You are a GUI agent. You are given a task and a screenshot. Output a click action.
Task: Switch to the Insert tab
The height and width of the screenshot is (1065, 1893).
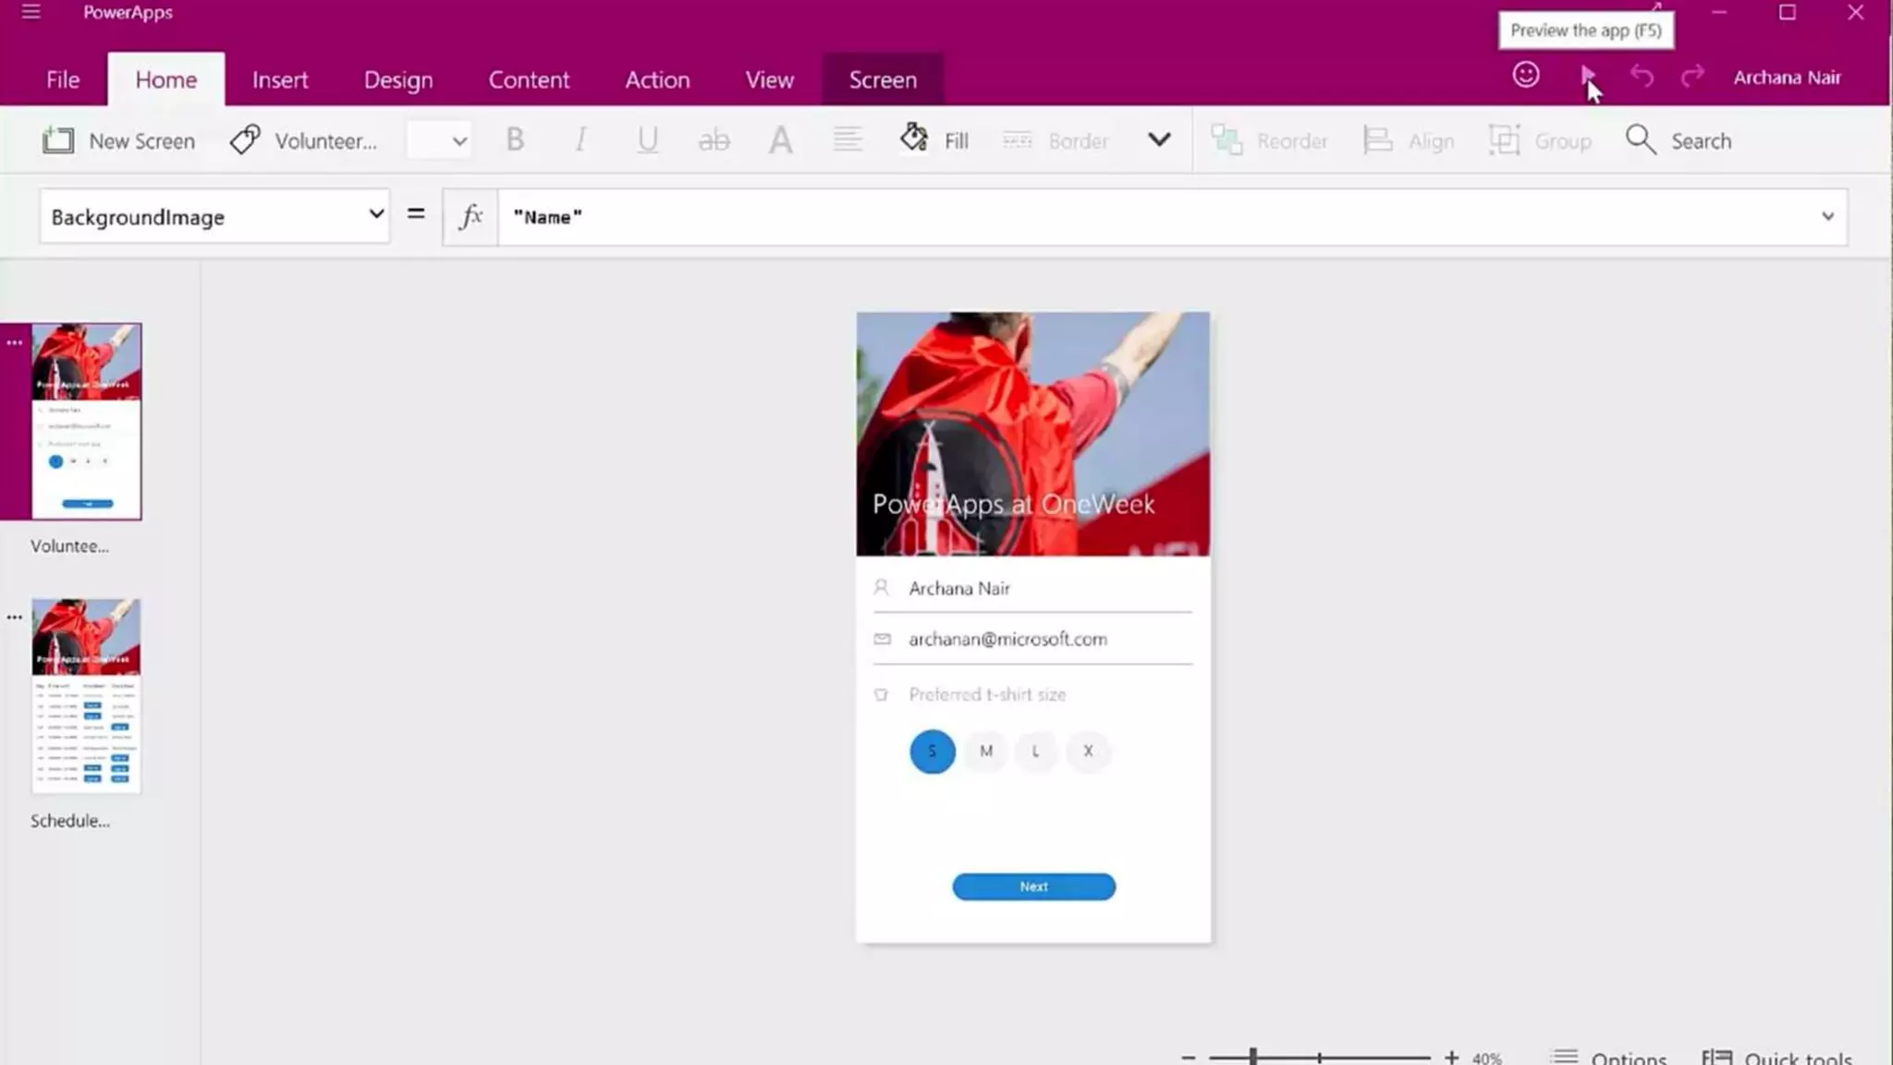280,80
